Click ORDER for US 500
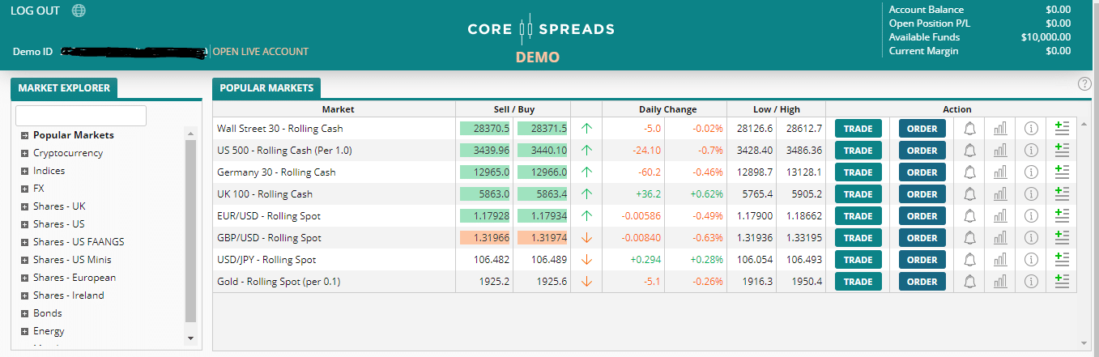 [x=922, y=150]
